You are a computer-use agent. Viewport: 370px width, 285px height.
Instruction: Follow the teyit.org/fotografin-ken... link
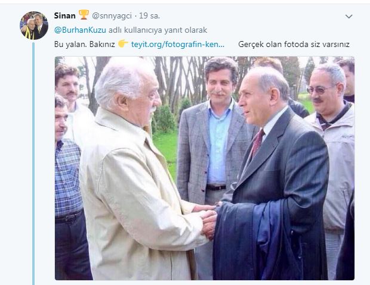[178, 44]
